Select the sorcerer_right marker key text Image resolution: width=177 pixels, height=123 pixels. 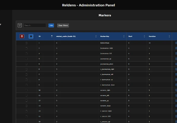(105, 90)
